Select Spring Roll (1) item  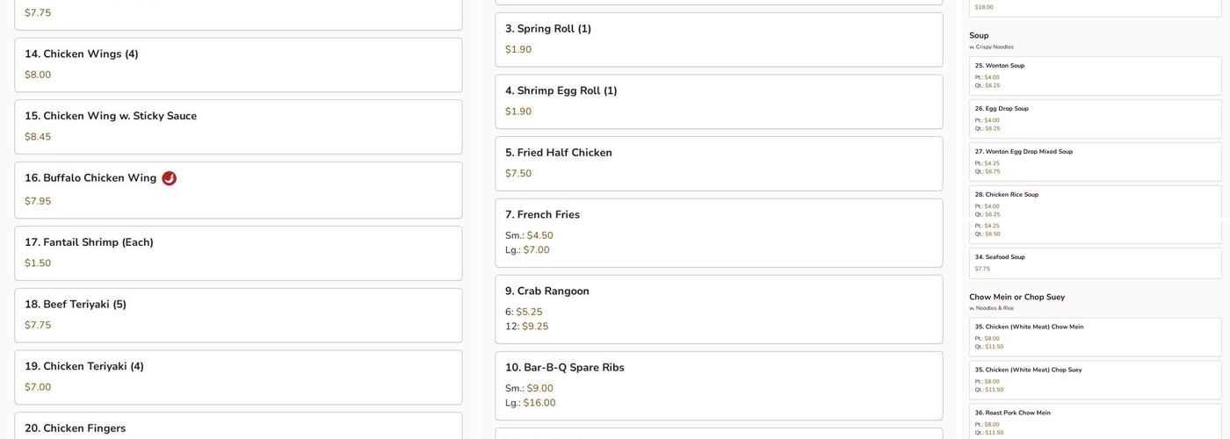[x=719, y=40]
